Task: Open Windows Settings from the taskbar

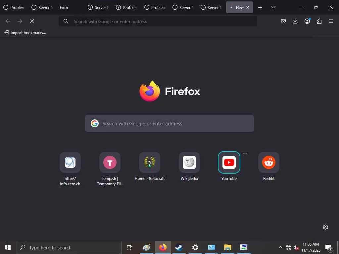Action: [195, 247]
